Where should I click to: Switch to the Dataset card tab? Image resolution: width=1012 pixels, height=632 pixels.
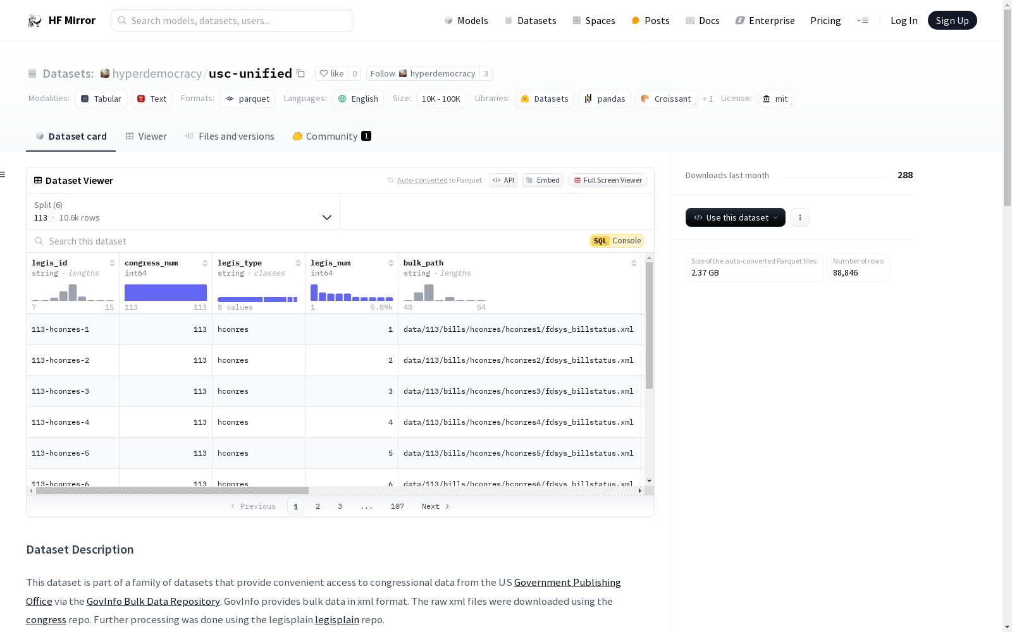tap(71, 136)
